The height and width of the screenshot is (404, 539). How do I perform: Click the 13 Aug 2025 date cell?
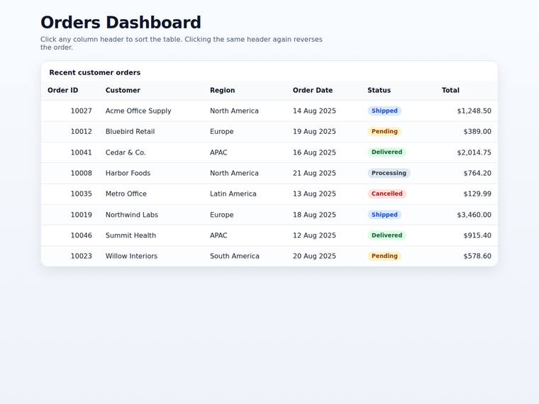pyautogui.click(x=323, y=193)
